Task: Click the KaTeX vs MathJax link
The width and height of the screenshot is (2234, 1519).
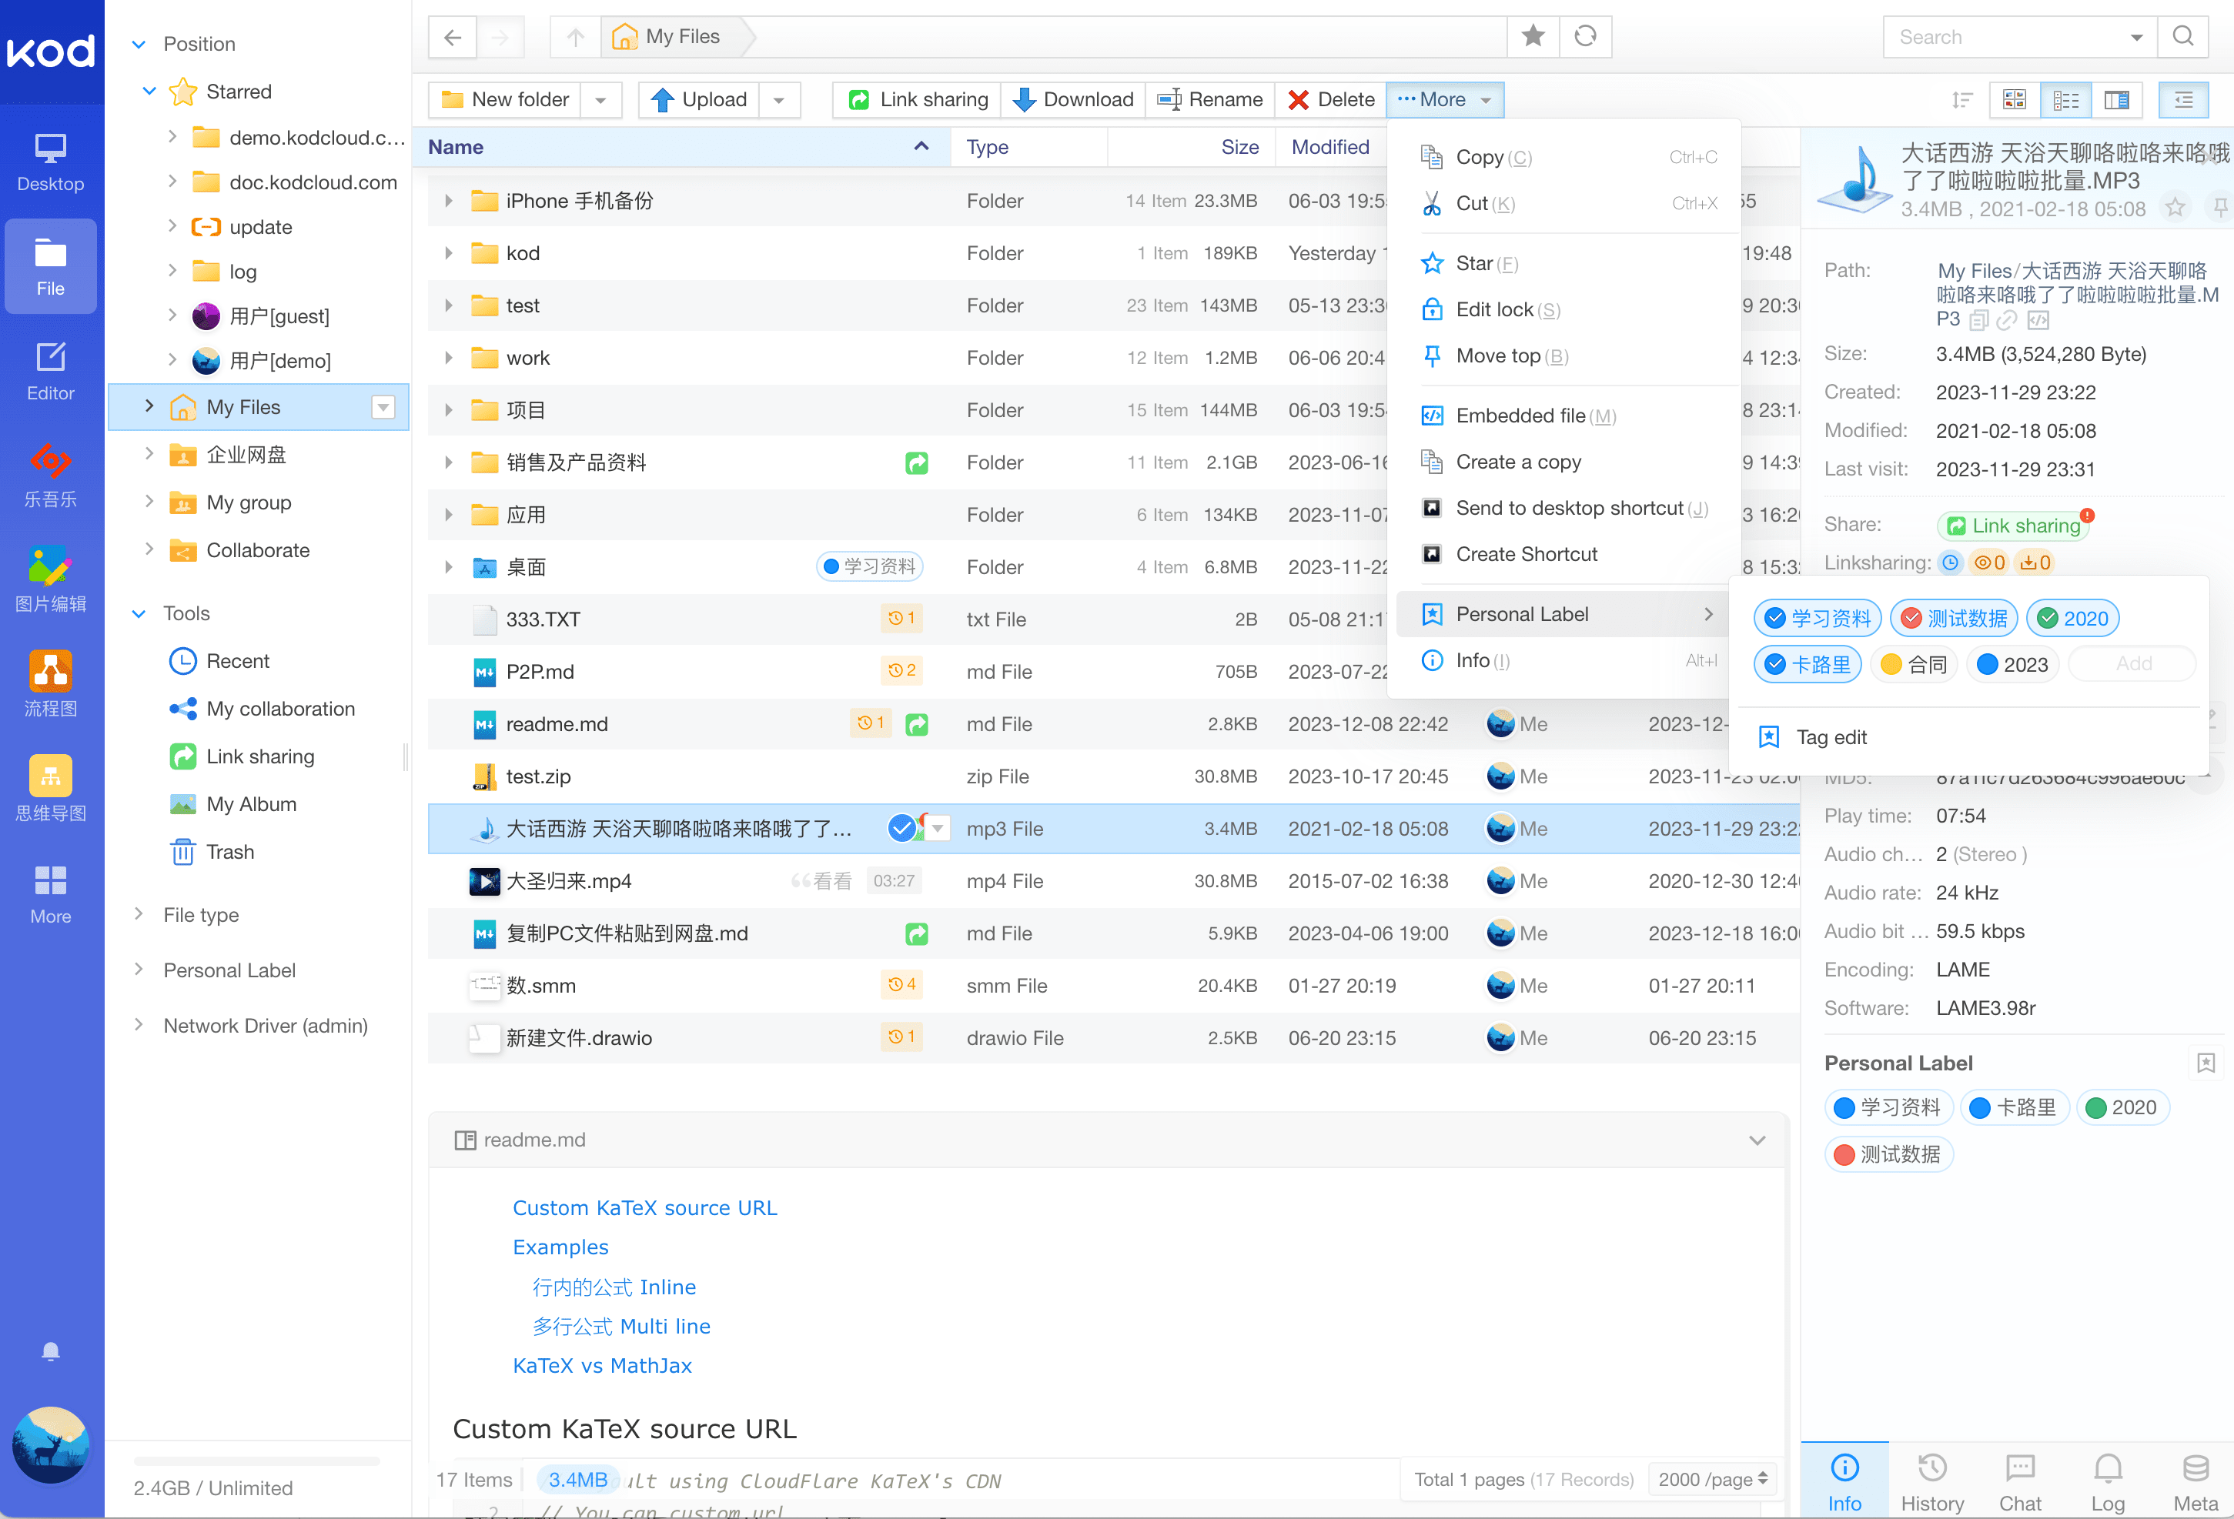Action: [602, 1364]
